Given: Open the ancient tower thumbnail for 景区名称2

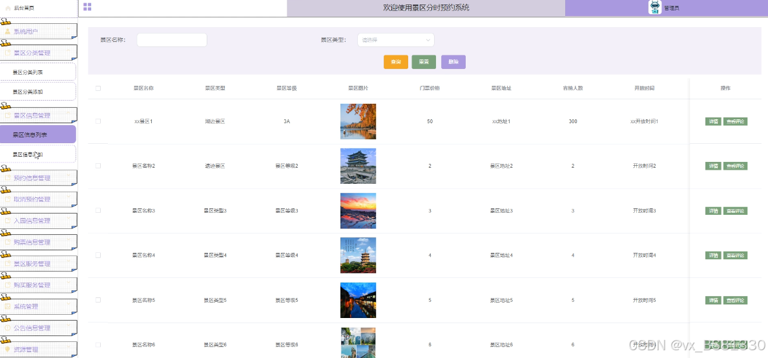Looking at the screenshot, I should click(x=358, y=166).
